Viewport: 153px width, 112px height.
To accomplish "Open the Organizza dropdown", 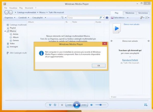I will (10, 18).
